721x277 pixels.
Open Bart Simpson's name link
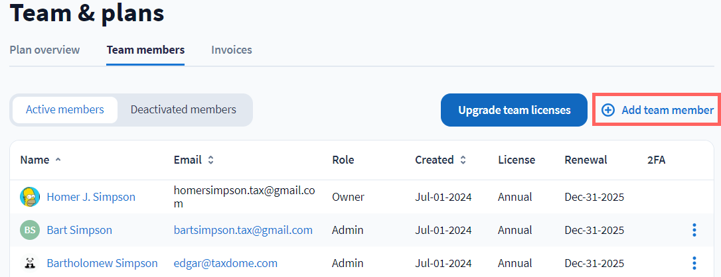point(79,230)
